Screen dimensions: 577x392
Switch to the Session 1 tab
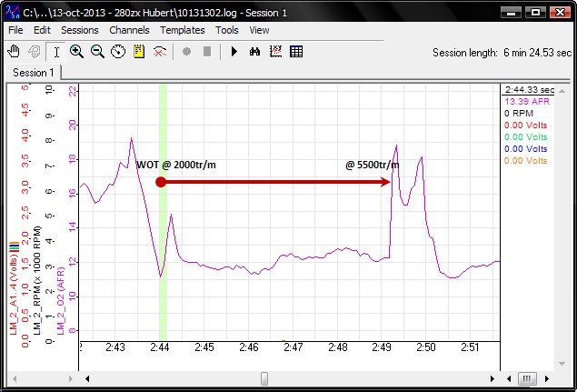point(34,72)
